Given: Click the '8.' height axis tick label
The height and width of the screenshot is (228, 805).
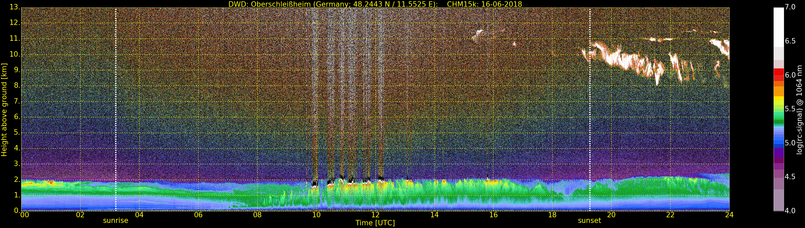Looking at the screenshot, I should pos(17,85).
